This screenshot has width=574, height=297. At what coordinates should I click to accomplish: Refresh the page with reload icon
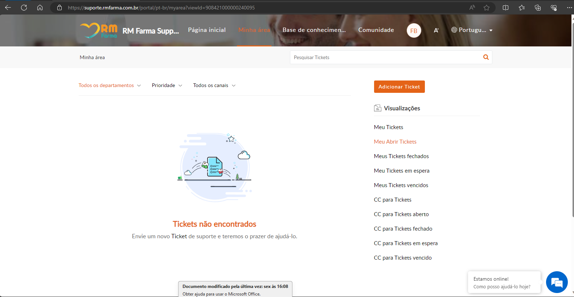pos(24,8)
